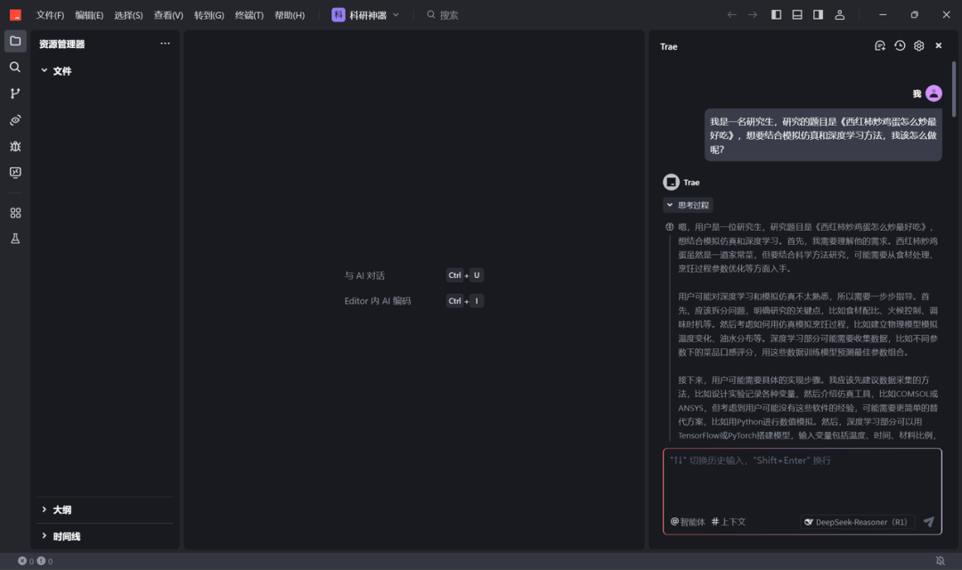
Task: Open the 帮助(H) menu
Action: coord(289,15)
